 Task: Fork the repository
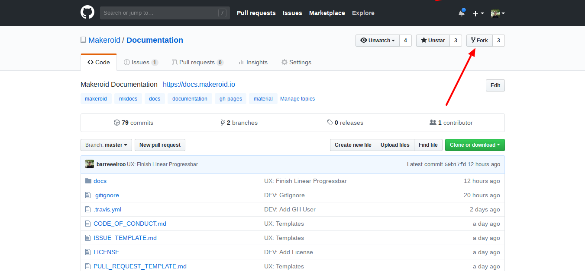tap(479, 40)
